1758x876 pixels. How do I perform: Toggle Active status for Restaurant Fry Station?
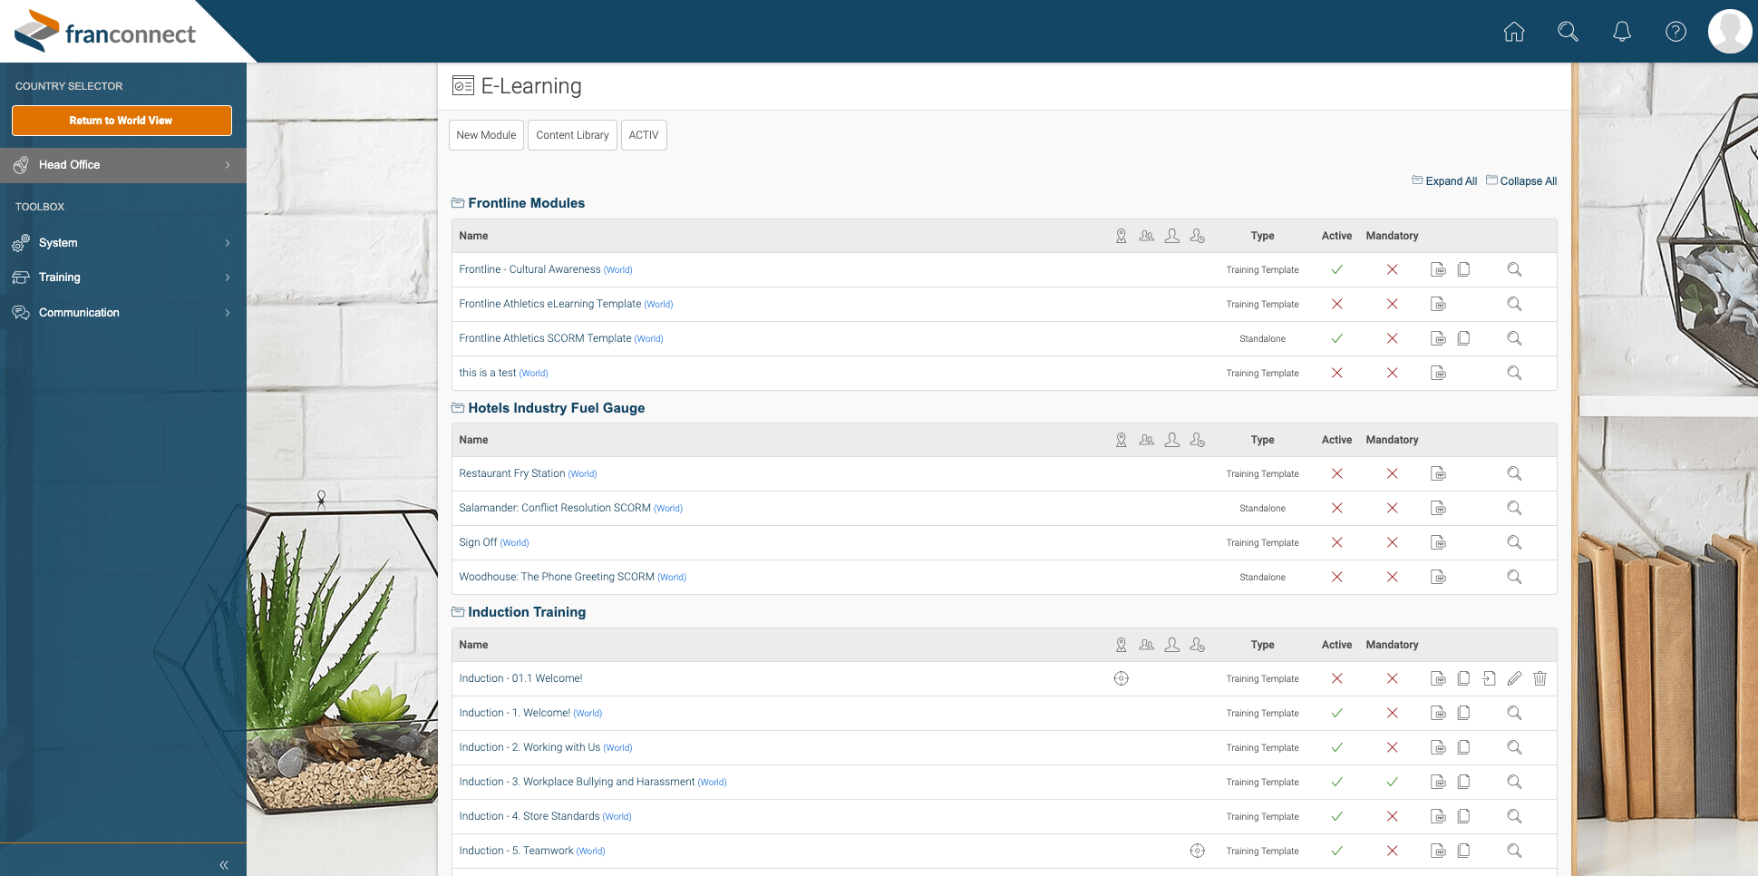click(x=1336, y=473)
